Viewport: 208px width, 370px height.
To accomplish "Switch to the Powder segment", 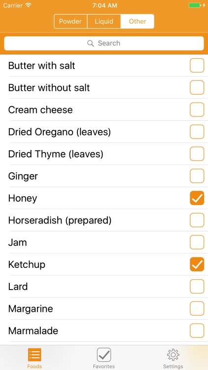I will click(x=70, y=21).
